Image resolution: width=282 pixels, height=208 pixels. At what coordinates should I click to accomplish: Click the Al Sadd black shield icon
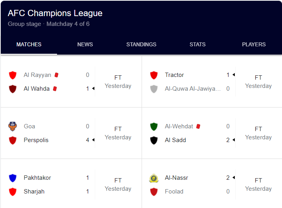pyautogui.click(x=154, y=140)
